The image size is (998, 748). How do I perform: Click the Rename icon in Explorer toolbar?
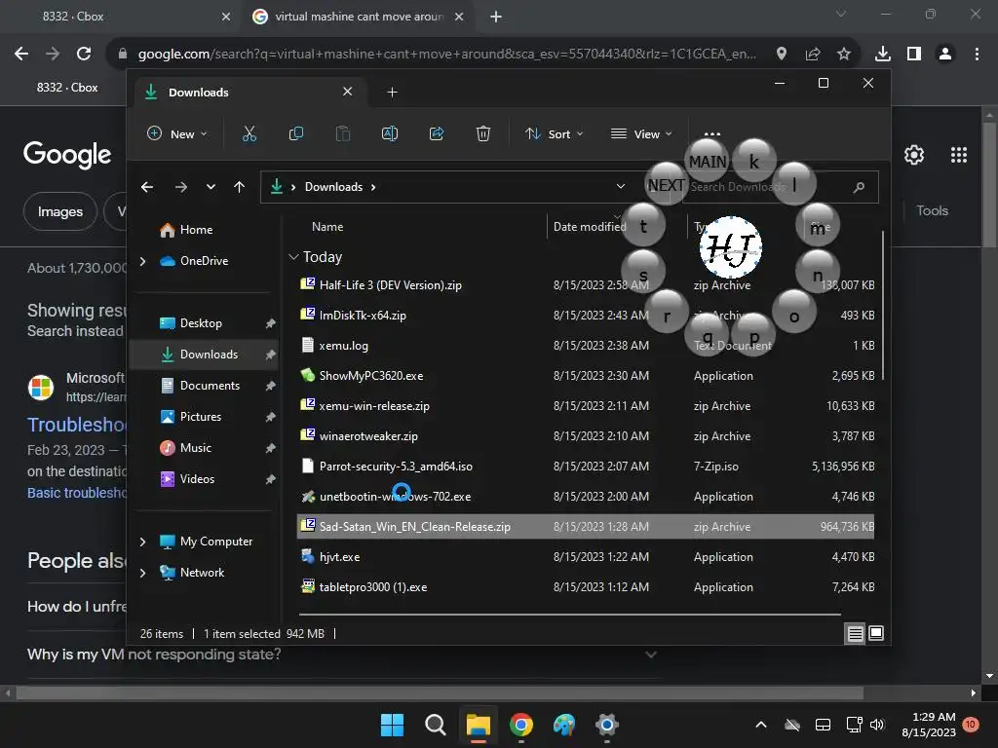tap(390, 133)
